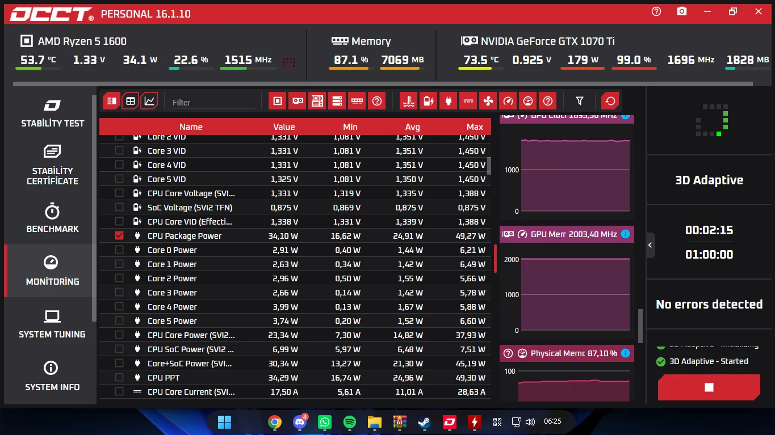The height and width of the screenshot is (435, 775).
Task: Open info for the GPU Mem graph
Action: [625, 234]
